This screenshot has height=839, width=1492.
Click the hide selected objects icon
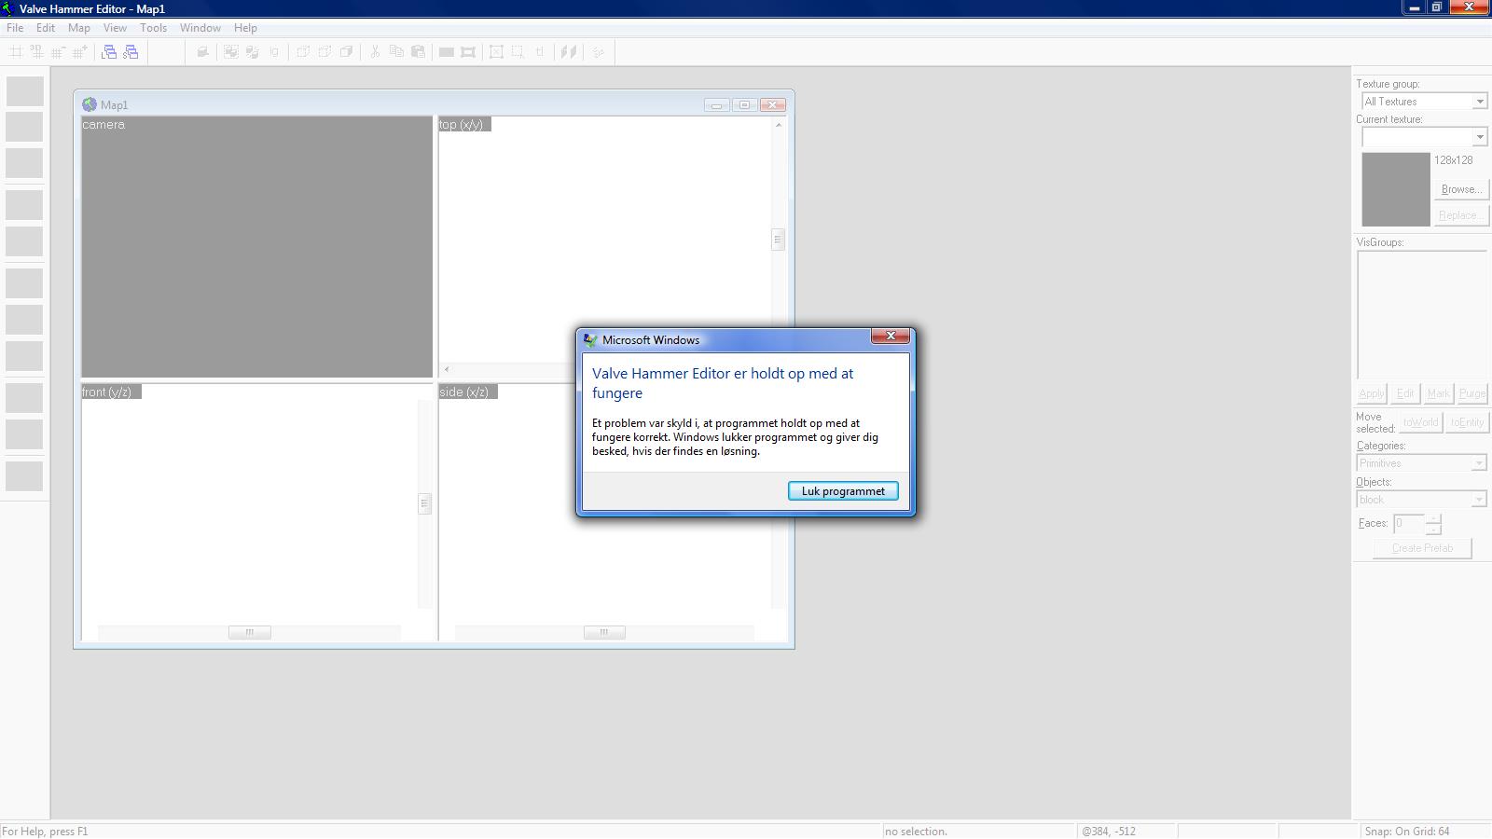click(x=303, y=52)
